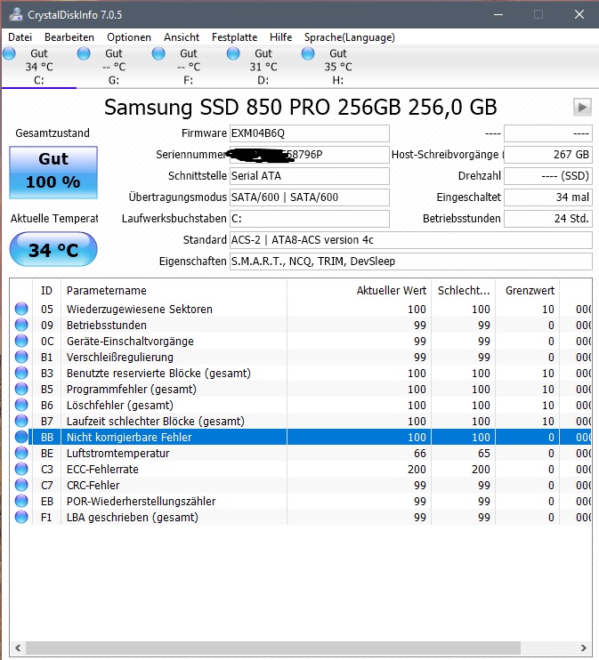
Task: Select drive G: status orb
Action: (x=84, y=53)
